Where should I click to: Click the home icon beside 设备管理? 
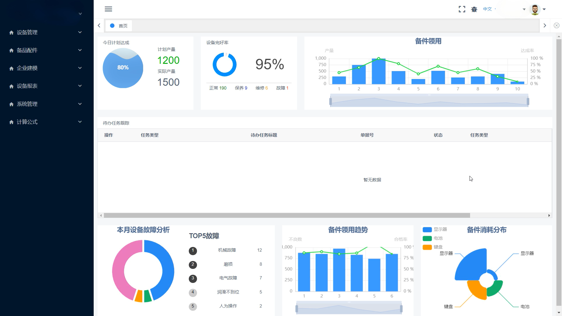(11, 32)
